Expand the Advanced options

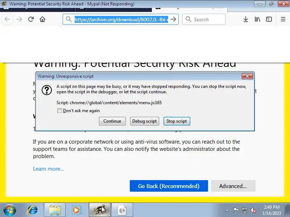click(x=233, y=186)
